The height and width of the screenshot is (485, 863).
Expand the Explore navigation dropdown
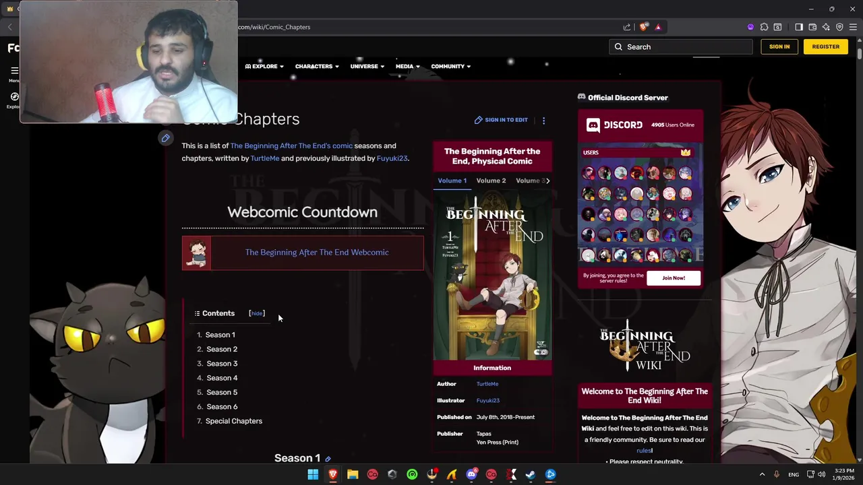click(x=264, y=66)
